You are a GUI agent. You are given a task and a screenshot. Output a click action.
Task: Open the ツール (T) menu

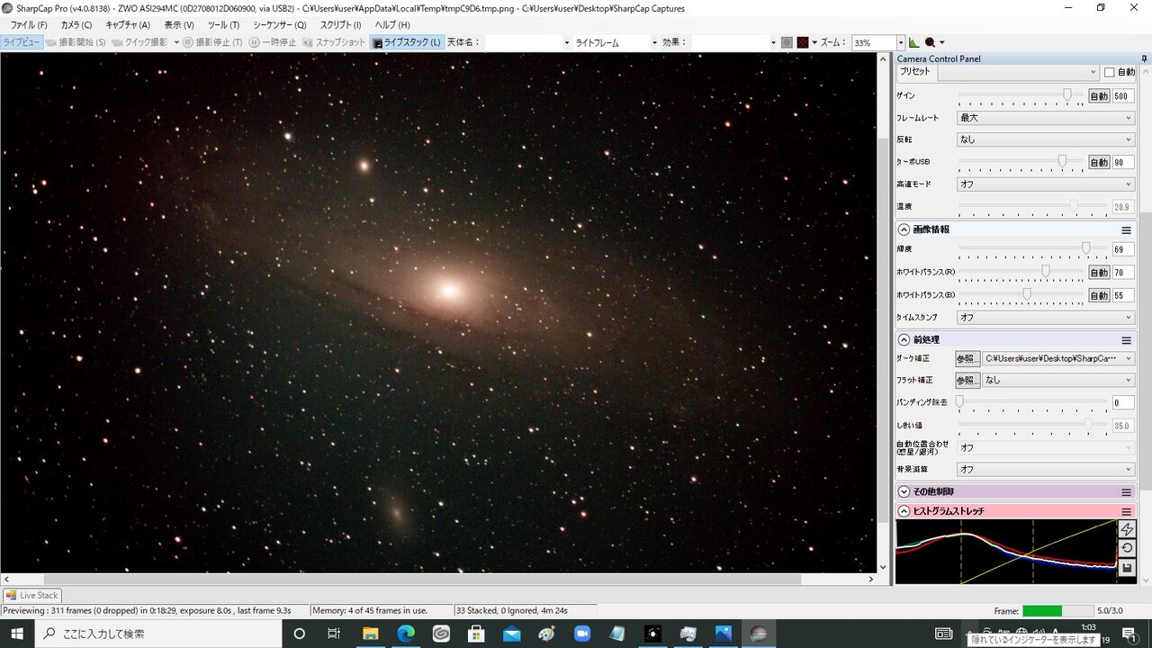click(223, 25)
